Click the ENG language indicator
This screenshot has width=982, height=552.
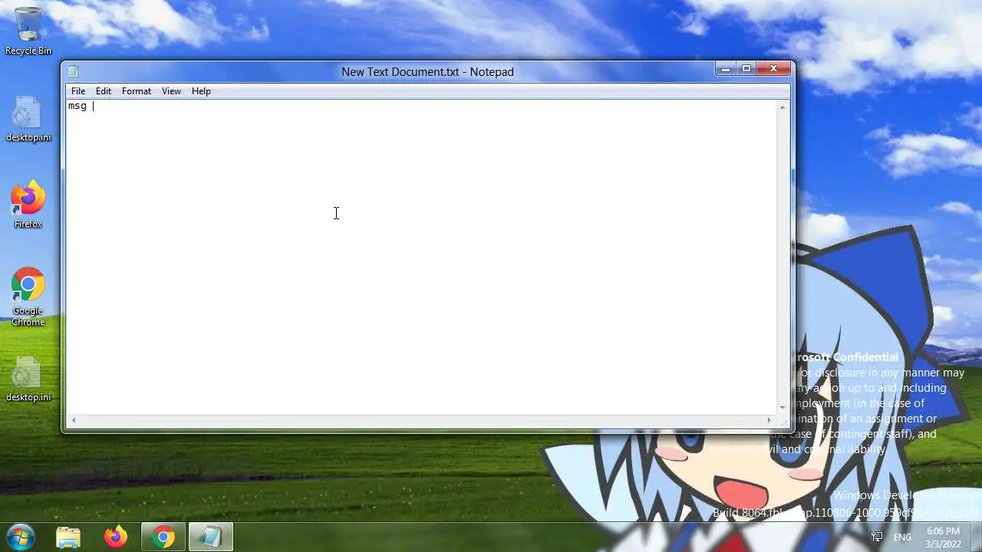point(902,537)
